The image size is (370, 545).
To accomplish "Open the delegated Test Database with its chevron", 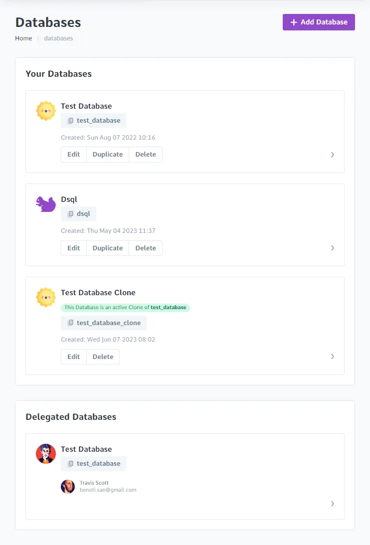I will point(333,504).
